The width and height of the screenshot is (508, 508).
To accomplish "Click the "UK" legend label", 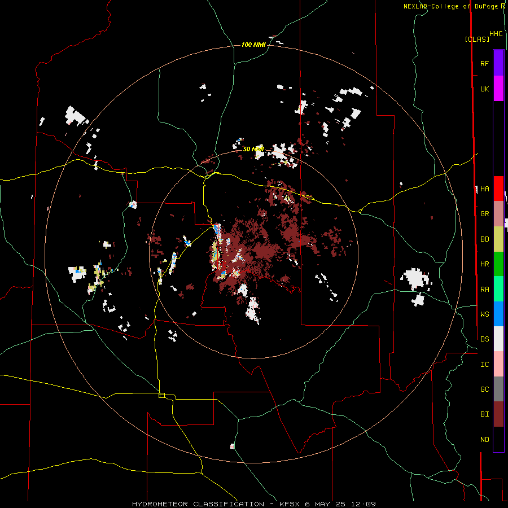I will pos(484,89).
